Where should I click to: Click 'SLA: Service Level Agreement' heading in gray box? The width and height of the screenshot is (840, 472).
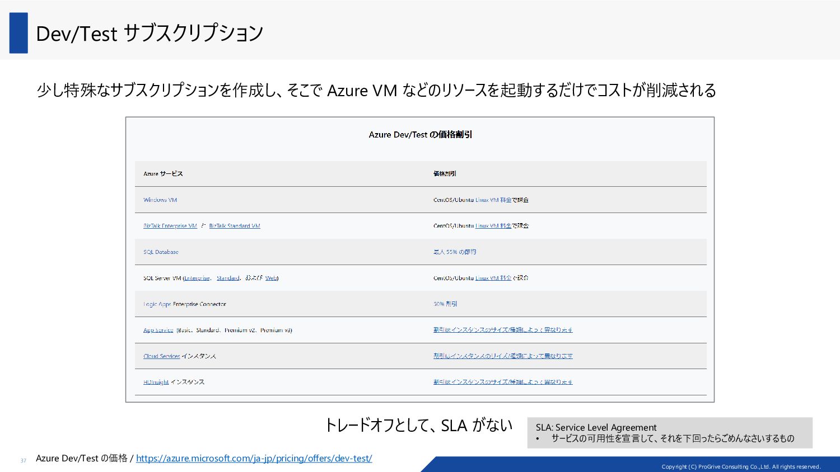596,427
